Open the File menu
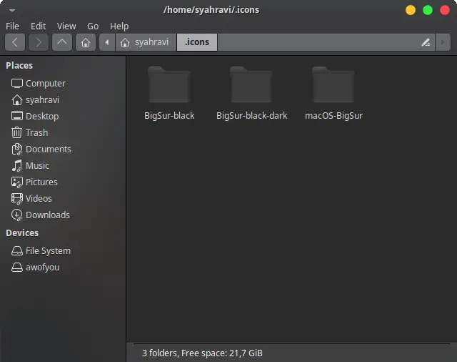The image size is (457, 362). (x=12, y=26)
